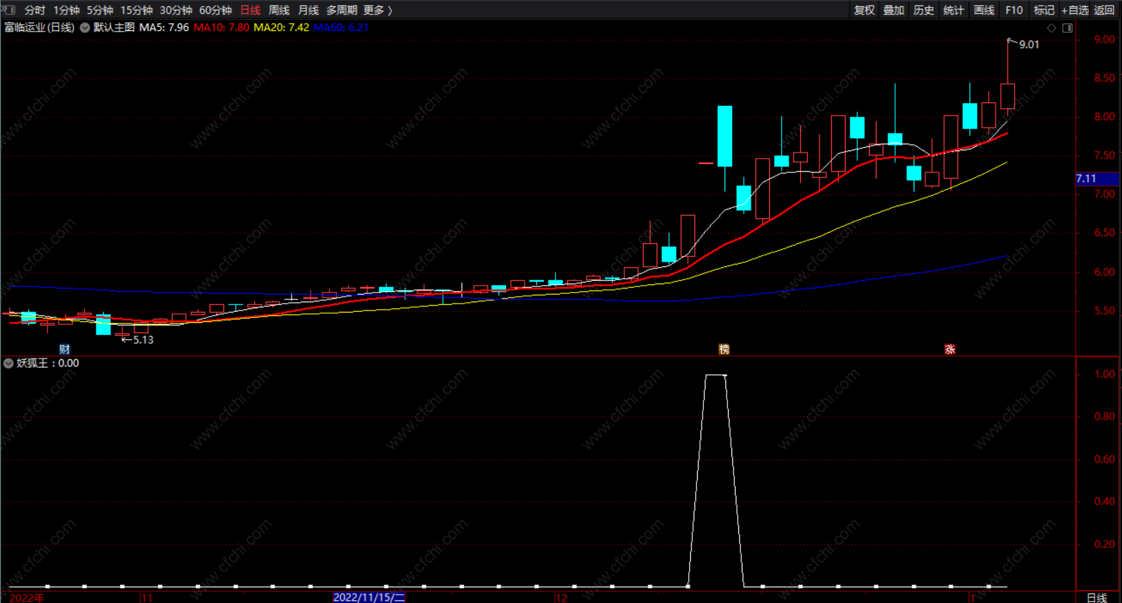Click the MA60: 6.21 indicator label
The width and height of the screenshot is (1122, 603).
tap(341, 27)
